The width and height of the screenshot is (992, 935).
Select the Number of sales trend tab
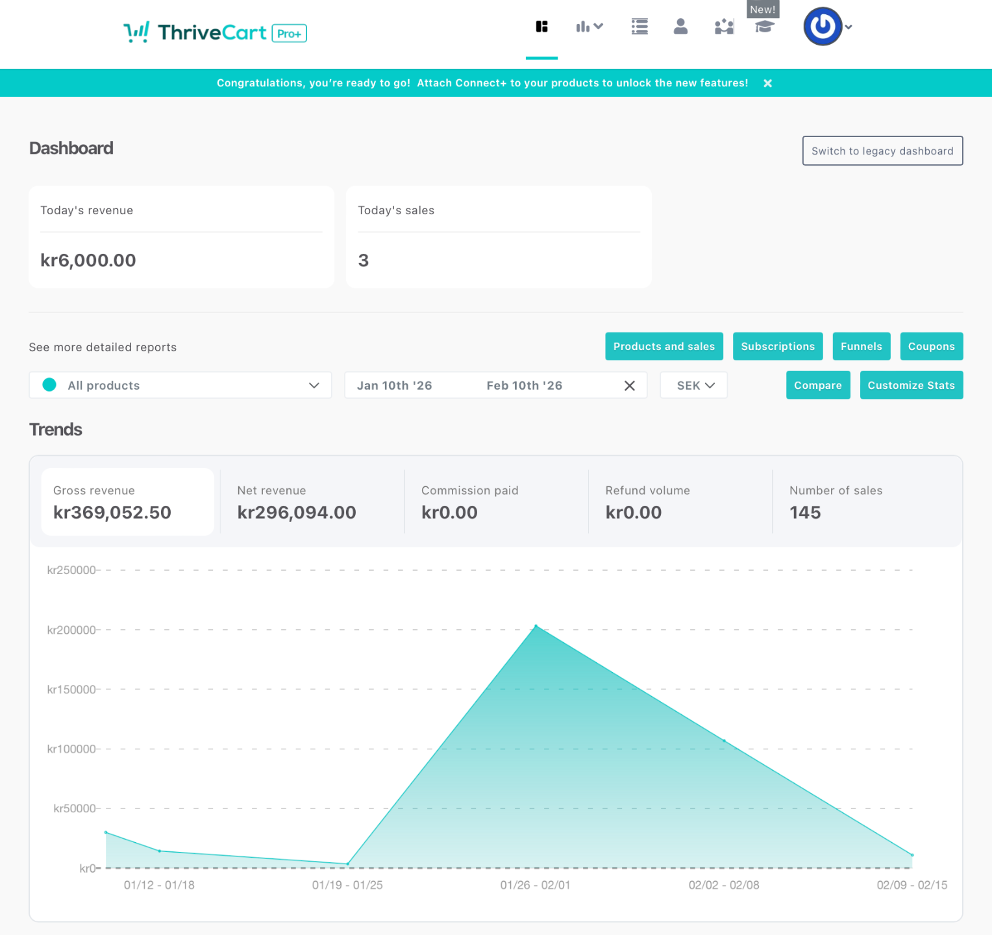coord(865,502)
